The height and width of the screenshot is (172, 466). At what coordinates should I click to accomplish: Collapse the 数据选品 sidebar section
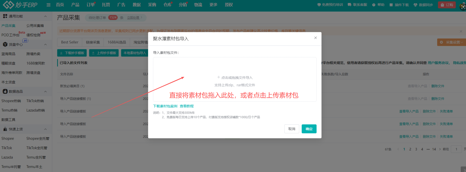coord(45,92)
